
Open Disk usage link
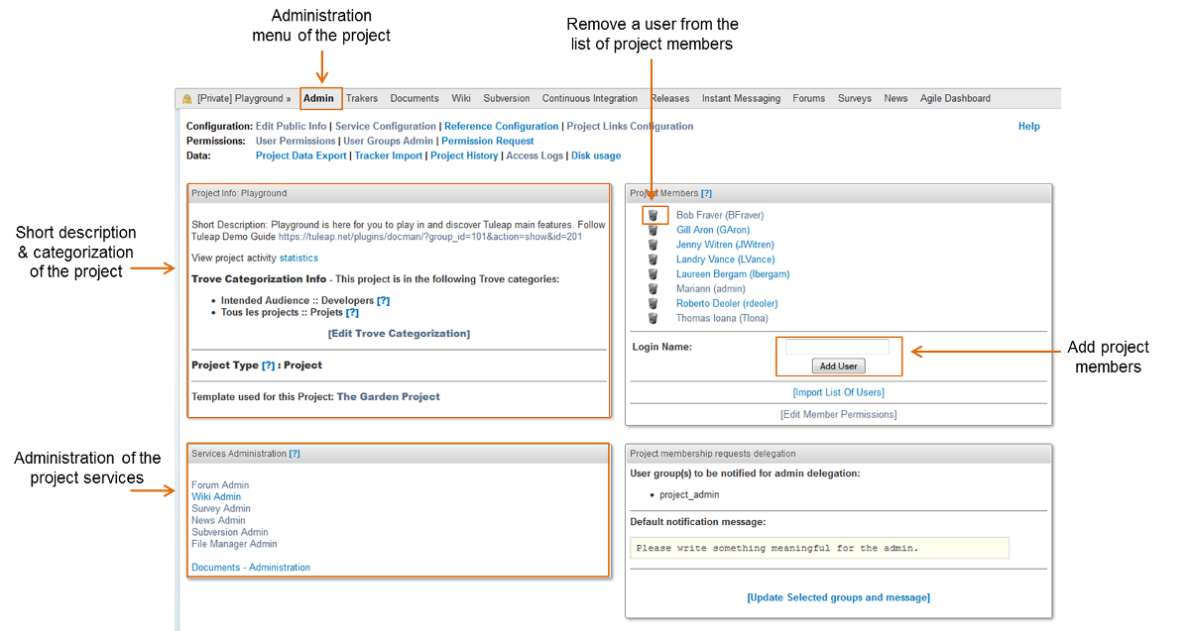point(596,156)
